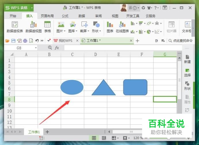Click the fx insert function icon

click(x=57, y=48)
